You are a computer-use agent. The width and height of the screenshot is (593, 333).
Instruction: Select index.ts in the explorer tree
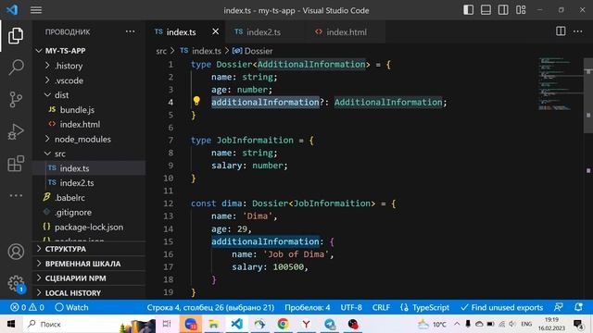pyautogui.click(x=89, y=168)
